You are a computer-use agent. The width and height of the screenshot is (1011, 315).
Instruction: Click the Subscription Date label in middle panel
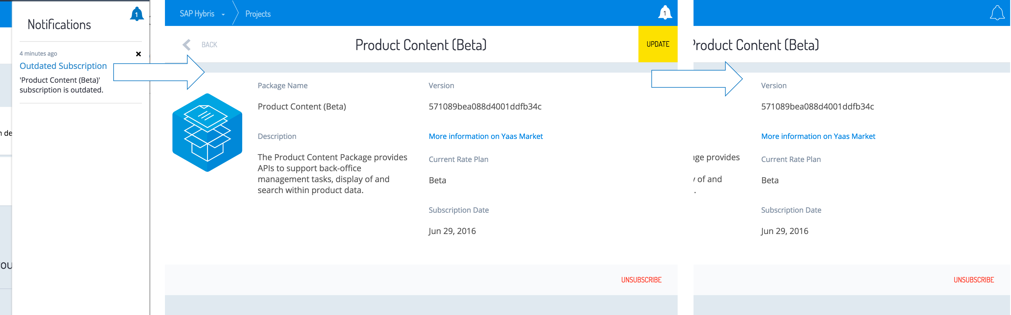coord(458,210)
